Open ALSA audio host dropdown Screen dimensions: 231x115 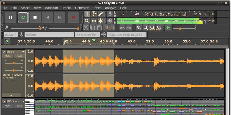click(x=11, y=34)
